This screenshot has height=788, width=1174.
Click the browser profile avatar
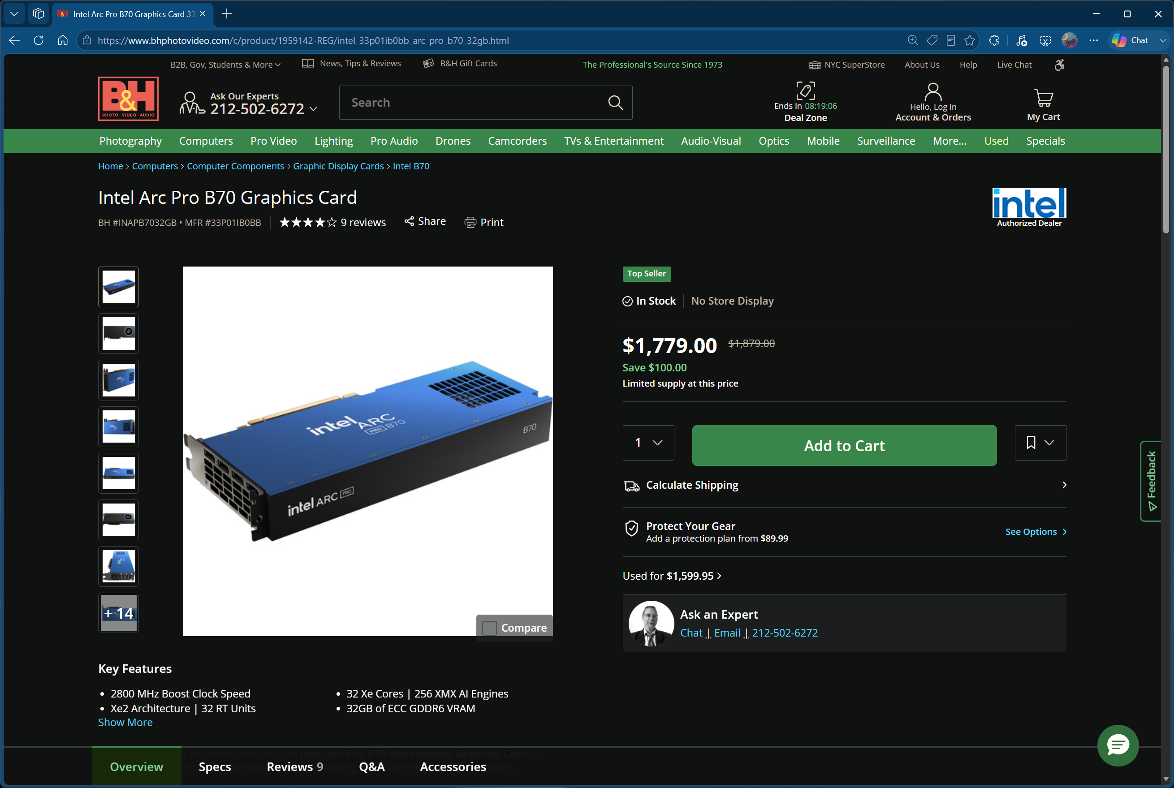pyautogui.click(x=1069, y=40)
